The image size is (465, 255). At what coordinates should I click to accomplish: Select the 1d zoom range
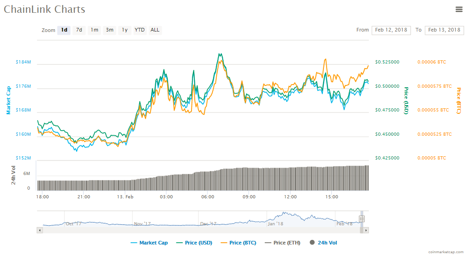(64, 30)
